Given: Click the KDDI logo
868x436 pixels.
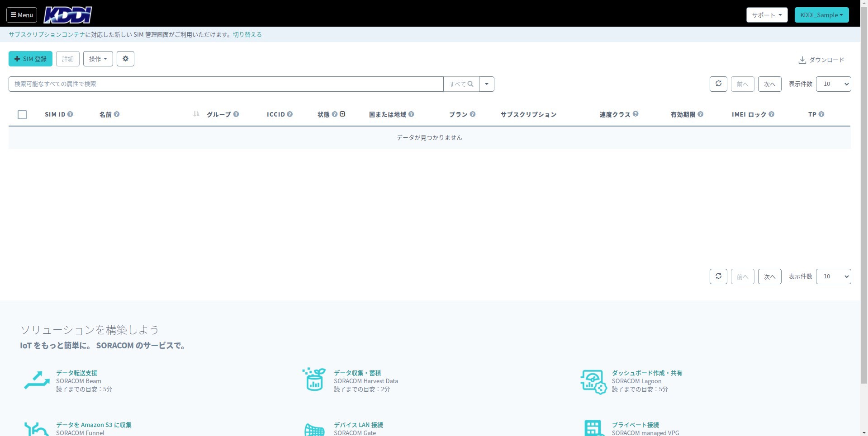Looking at the screenshot, I should coord(68,15).
